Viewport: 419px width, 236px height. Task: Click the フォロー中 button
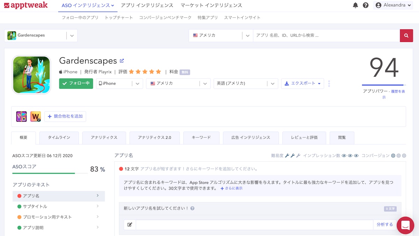click(76, 84)
